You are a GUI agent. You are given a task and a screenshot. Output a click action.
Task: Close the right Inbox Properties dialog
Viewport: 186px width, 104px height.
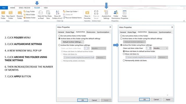tap(172, 27)
